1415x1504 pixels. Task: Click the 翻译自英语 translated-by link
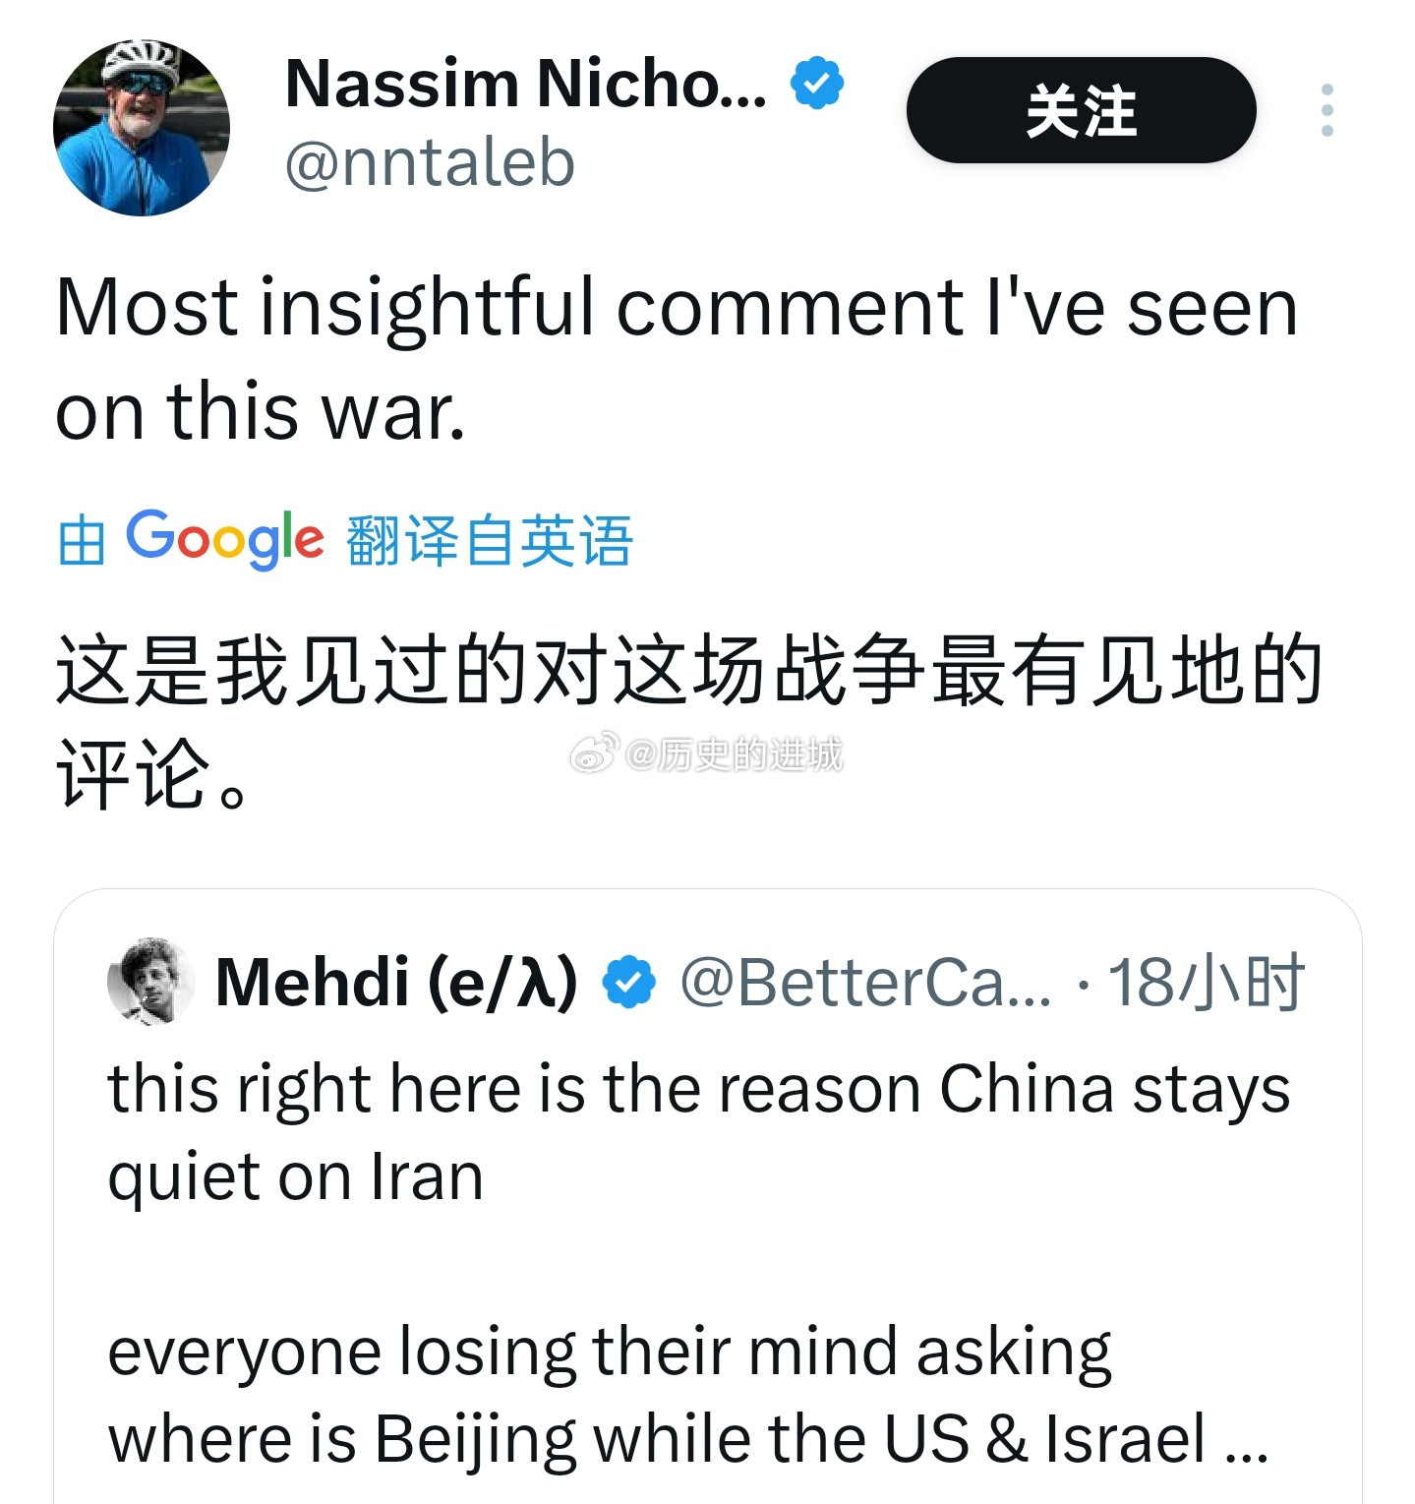(489, 537)
